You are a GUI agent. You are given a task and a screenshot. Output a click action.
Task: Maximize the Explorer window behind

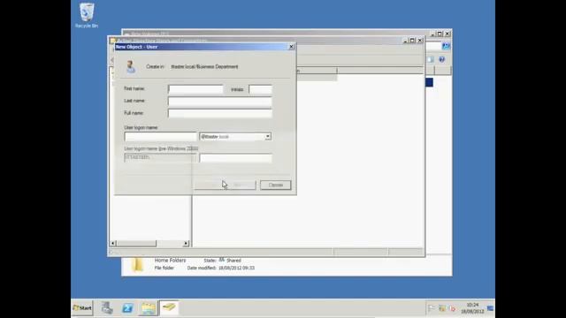(x=440, y=34)
